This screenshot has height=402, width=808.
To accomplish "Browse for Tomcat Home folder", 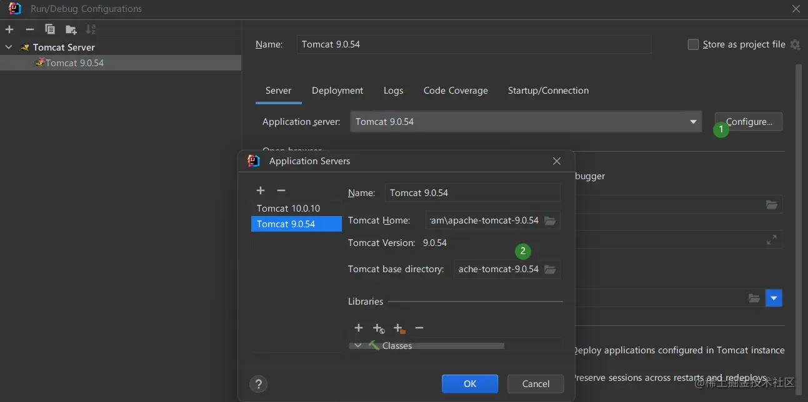I will pos(550,220).
